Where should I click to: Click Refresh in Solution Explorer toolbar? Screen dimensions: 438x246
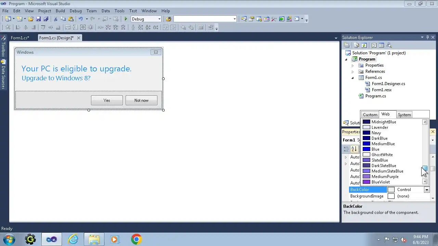click(364, 45)
